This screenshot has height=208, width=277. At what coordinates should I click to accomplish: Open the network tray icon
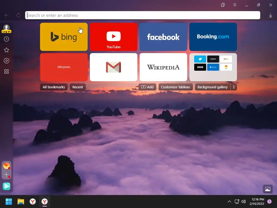click(x=237, y=201)
